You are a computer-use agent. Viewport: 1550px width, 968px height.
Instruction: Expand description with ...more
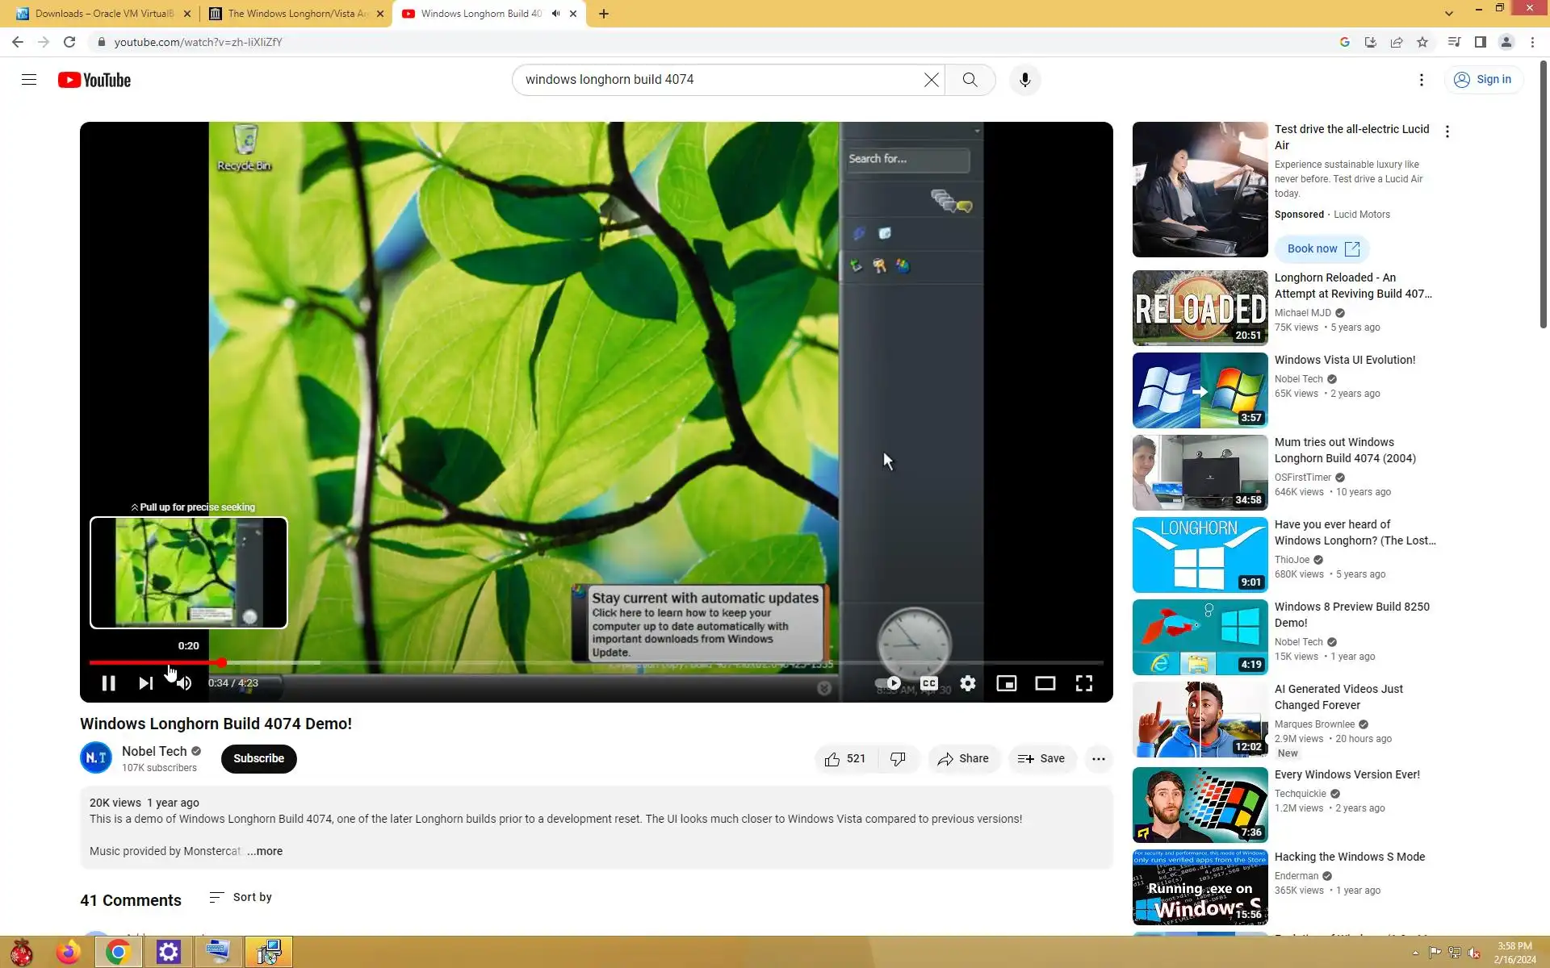pos(265,851)
